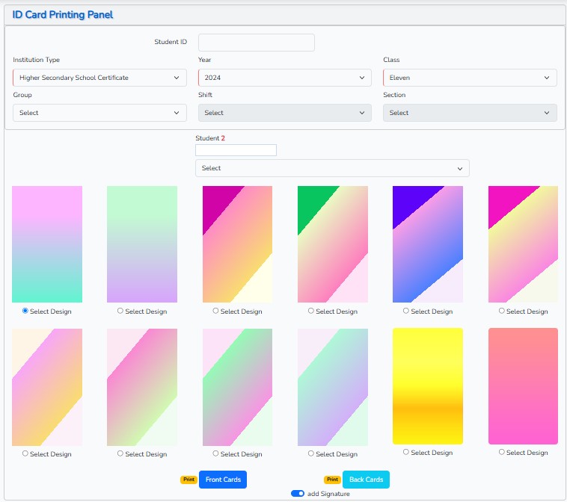Select the mint green to purple gradient card

pyautogui.click(x=142, y=244)
